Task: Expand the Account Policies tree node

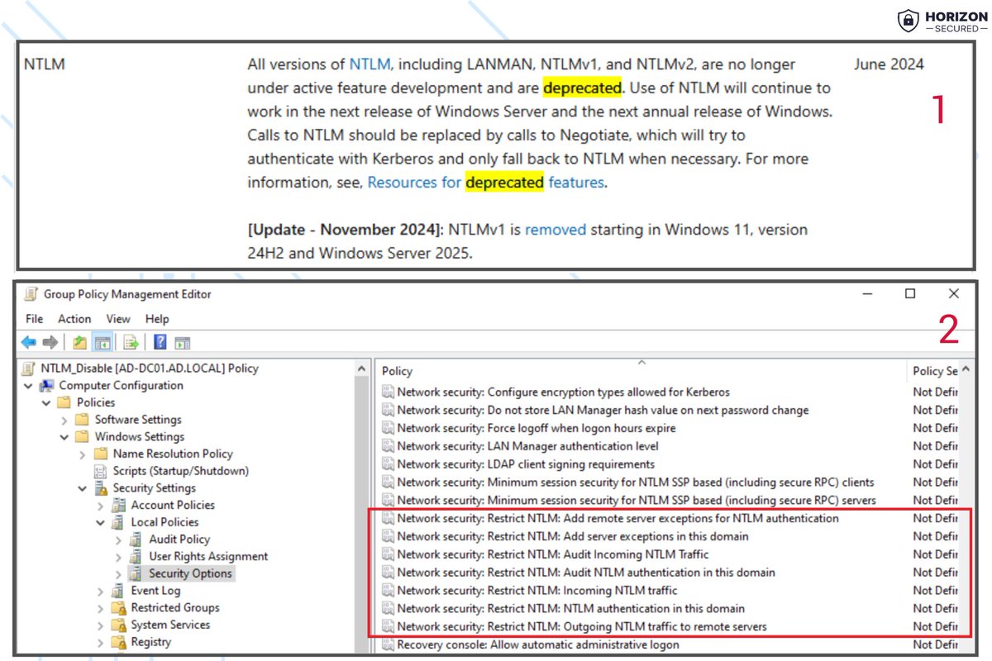Action: tap(101, 505)
